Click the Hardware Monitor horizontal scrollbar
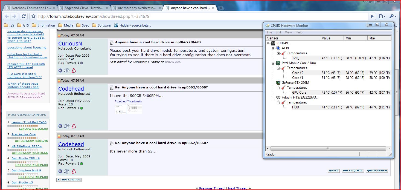This screenshot has height=190, width=401. (x=328, y=148)
